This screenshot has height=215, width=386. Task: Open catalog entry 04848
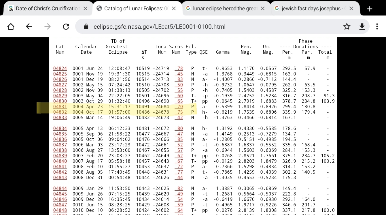coord(60,210)
